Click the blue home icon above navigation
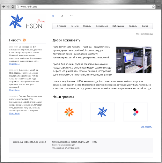This screenshot has width=162, height=163. (x=53, y=16)
